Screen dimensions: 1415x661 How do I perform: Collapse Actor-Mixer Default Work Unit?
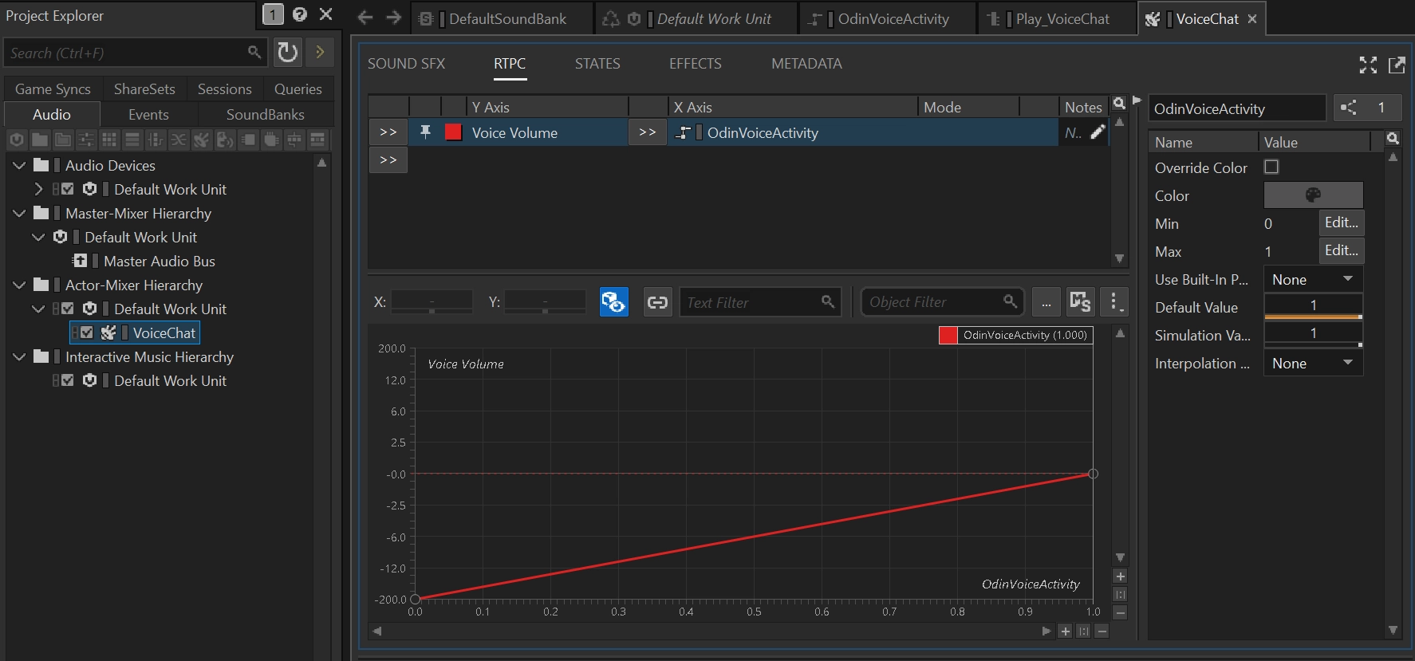click(38, 309)
